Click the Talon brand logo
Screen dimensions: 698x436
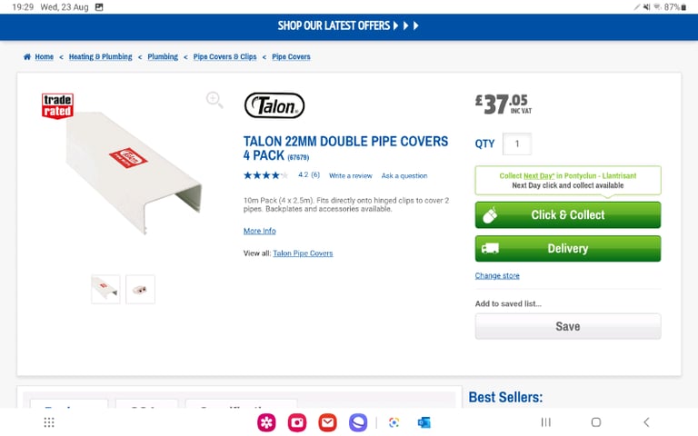coord(274,105)
